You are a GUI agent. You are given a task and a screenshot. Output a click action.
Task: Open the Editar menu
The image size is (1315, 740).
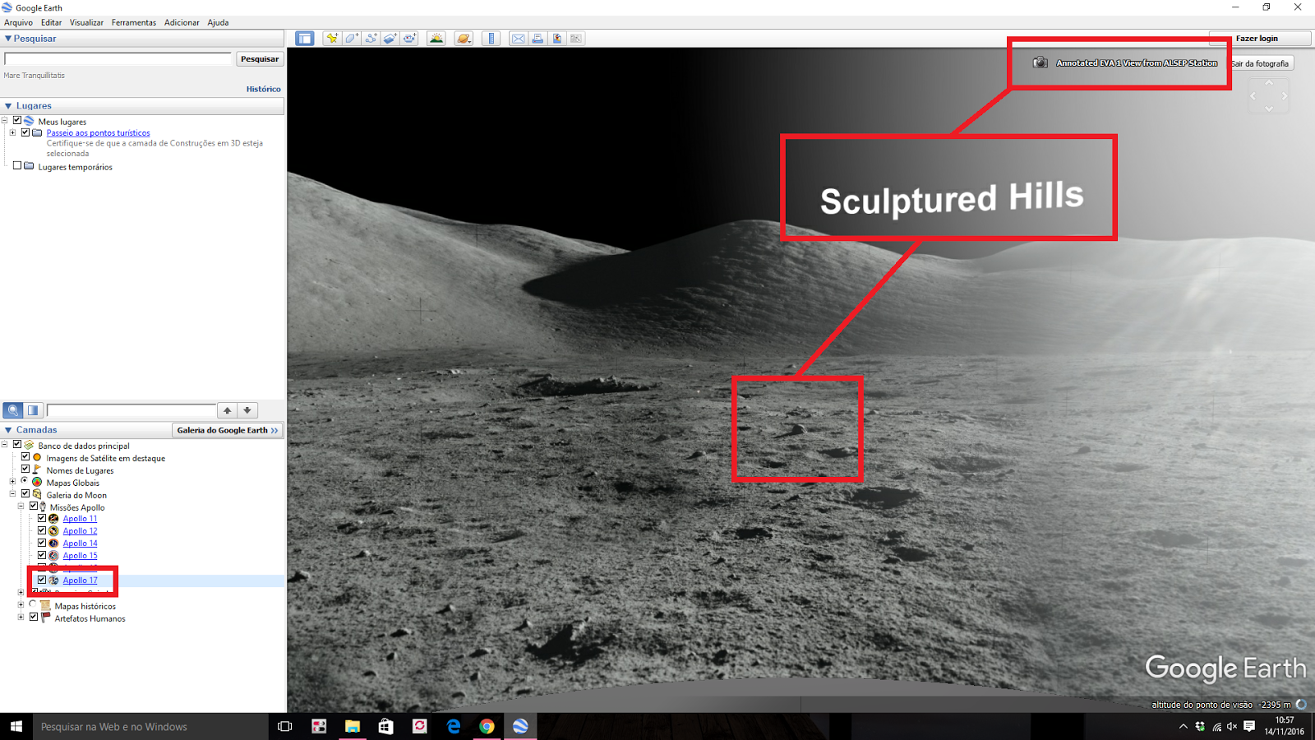pos(51,22)
